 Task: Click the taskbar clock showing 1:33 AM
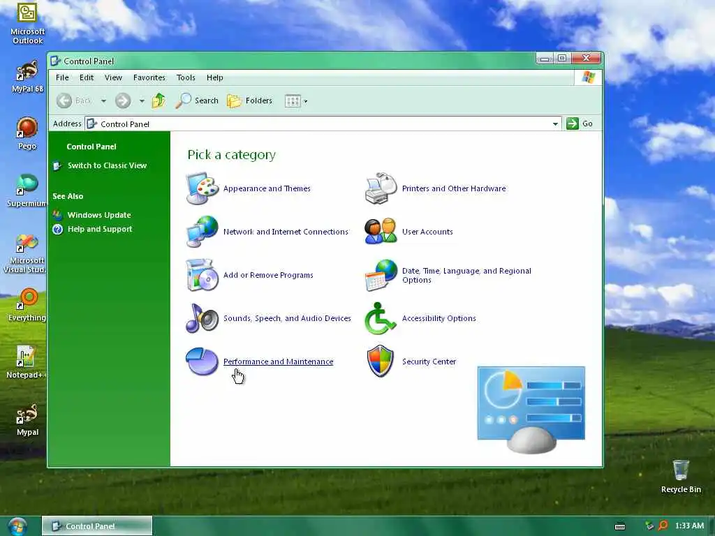[x=689, y=526]
